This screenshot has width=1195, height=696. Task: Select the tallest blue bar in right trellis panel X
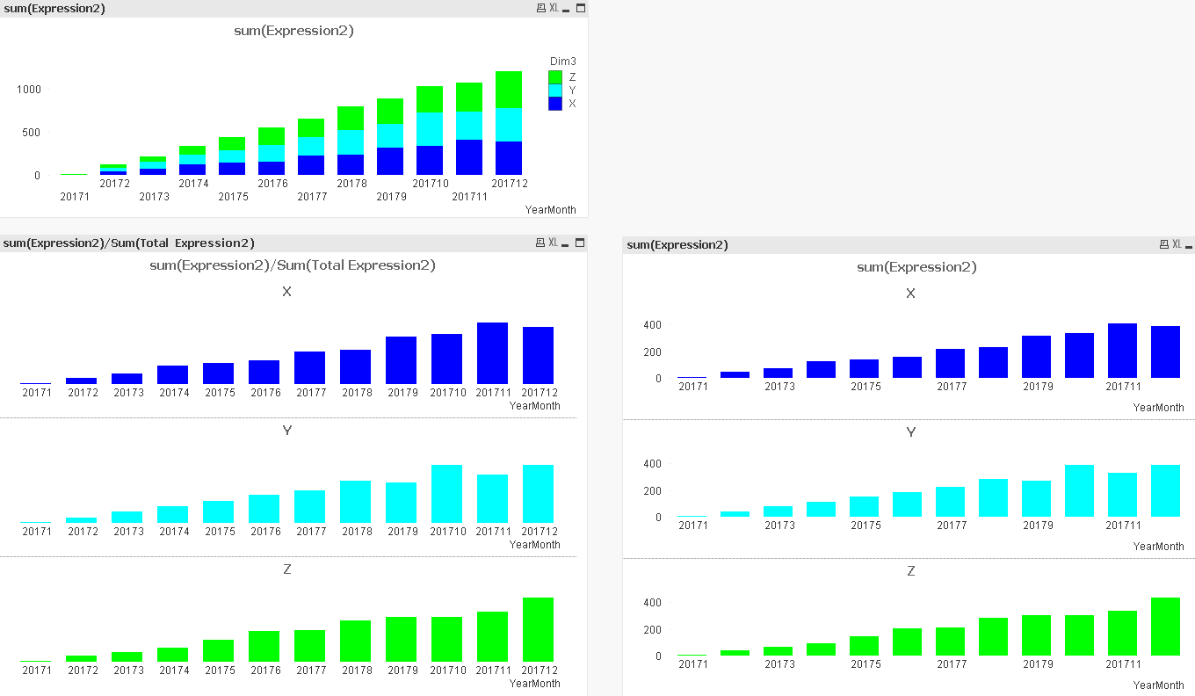(1122, 351)
